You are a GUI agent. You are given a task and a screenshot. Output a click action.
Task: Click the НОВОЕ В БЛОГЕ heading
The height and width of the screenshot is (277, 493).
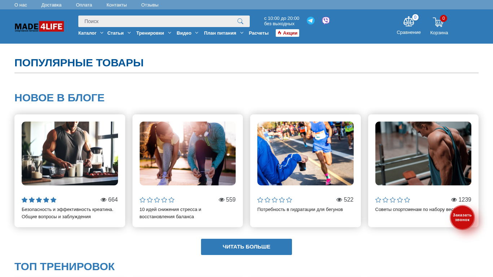(60, 98)
